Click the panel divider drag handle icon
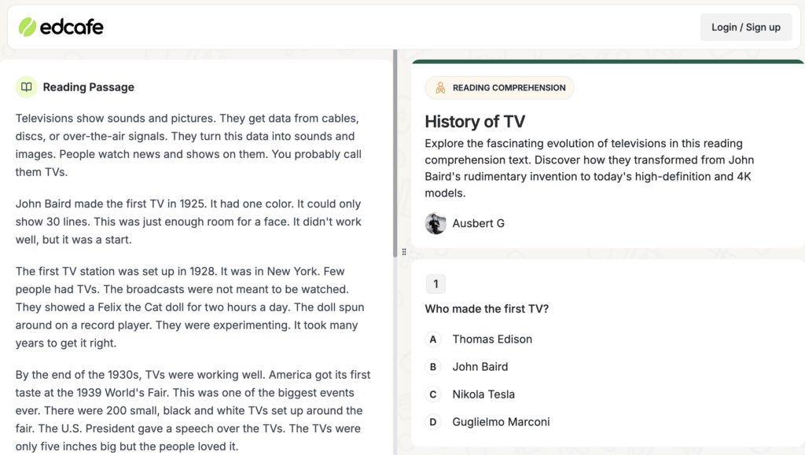The width and height of the screenshot is (805, 455). click(x=404, y=252)
